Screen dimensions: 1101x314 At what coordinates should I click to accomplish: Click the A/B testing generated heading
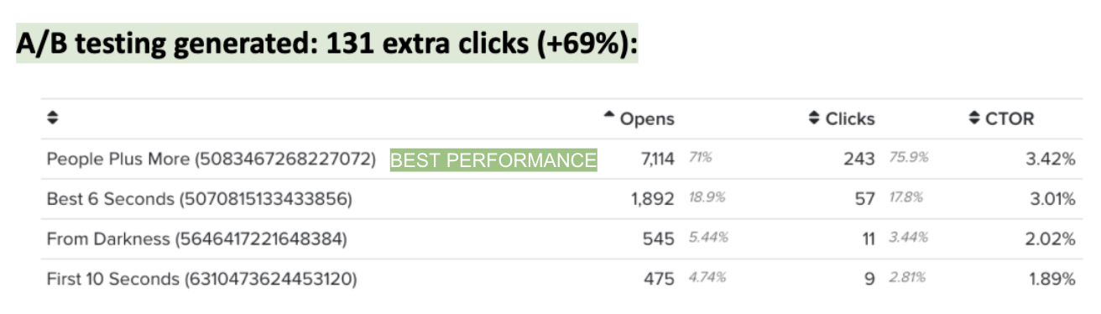point(327,44)
